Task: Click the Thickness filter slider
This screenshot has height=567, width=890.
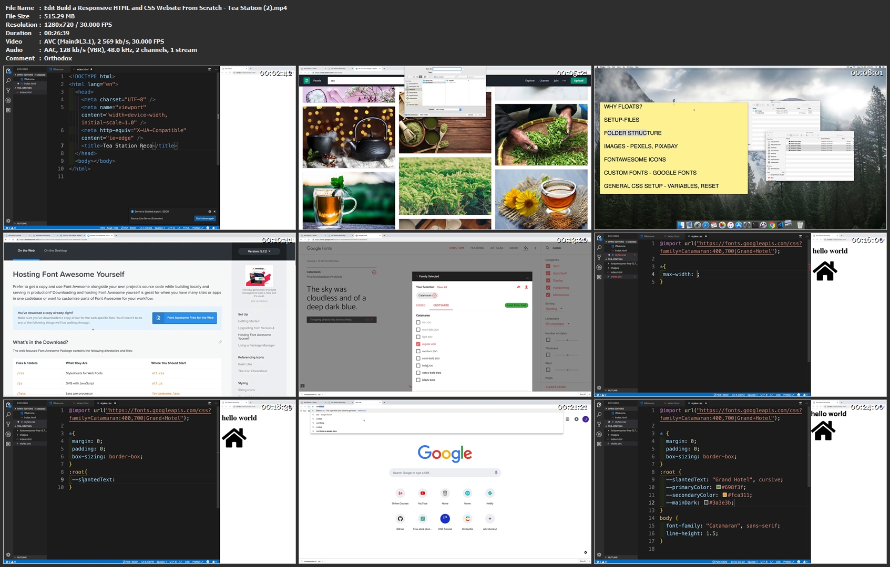Action: [567, 355]
